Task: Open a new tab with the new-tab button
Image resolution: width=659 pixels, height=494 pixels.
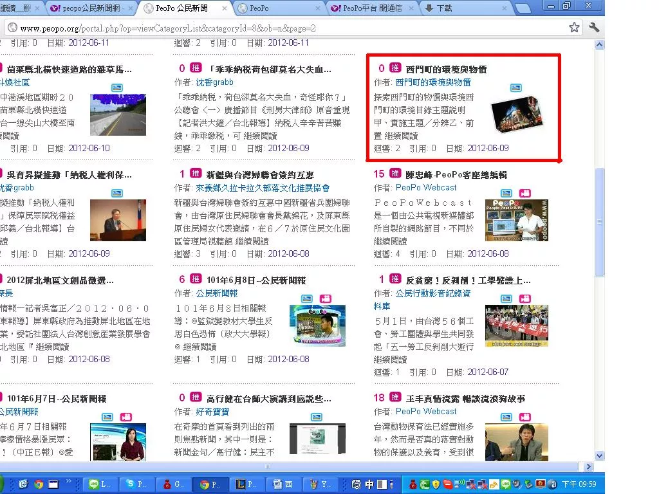Action: [523, 8]
